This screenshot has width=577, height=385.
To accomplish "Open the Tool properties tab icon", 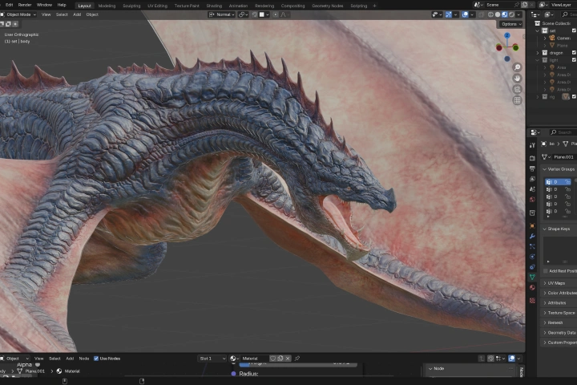I will 532,145.
